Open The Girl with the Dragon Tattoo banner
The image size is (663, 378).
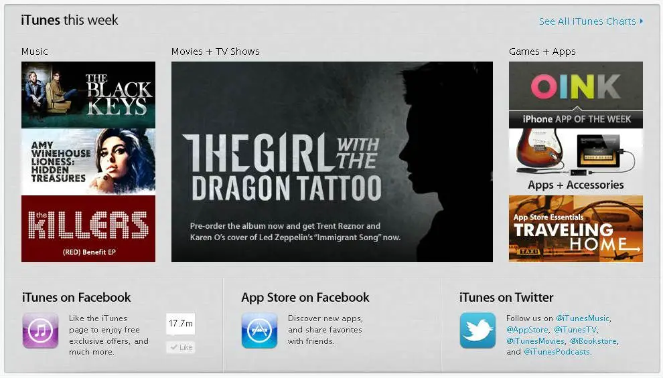coord(332,162)
